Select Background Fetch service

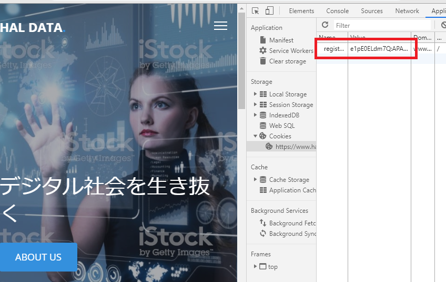click(292, 223)
